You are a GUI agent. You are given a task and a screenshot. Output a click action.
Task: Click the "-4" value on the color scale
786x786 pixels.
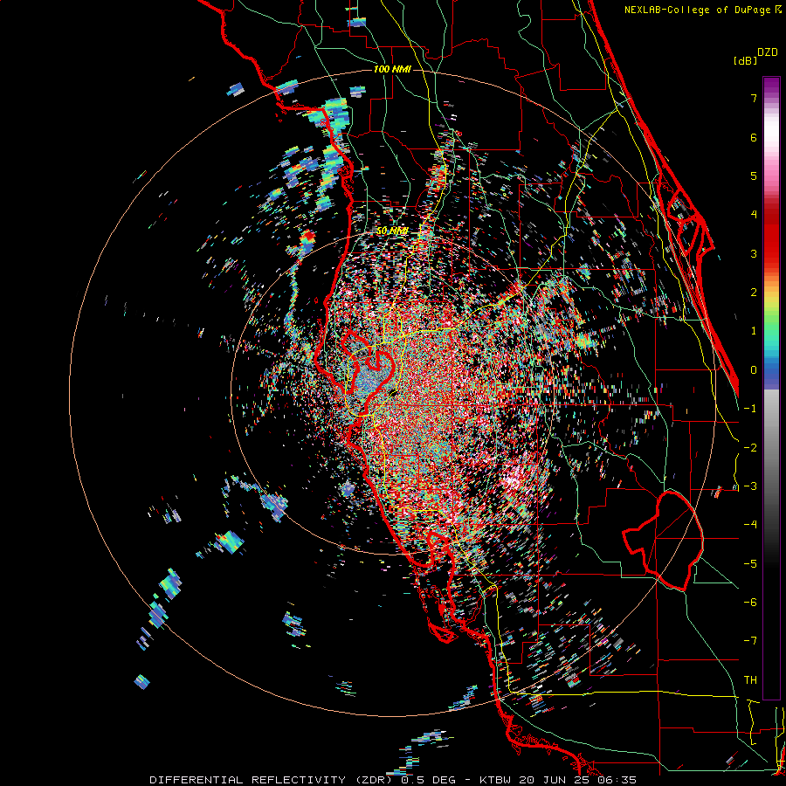coord(750,525)
